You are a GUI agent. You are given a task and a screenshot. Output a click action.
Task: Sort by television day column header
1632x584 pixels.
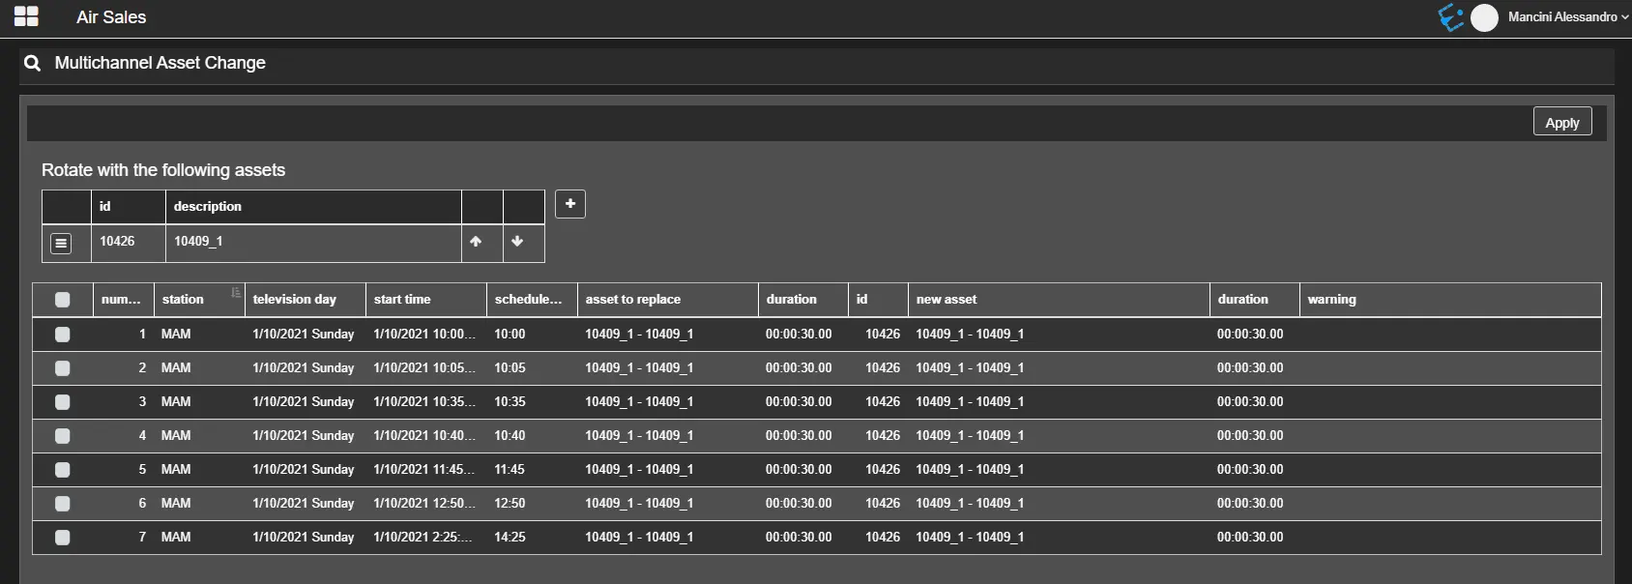tap(295, 300)
